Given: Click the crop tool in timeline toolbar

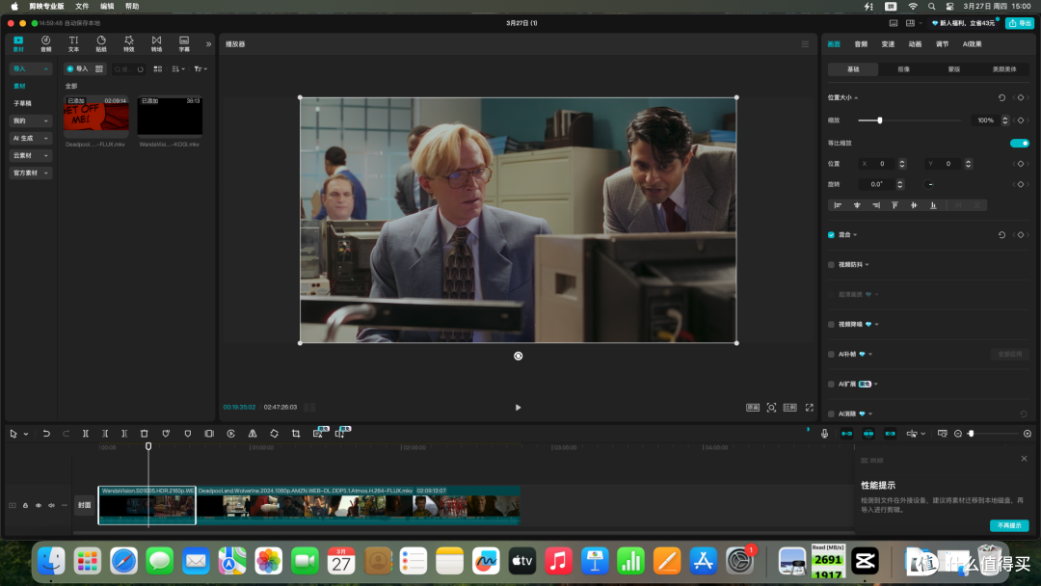Looking at the screenshot, I should coord(296,434).
